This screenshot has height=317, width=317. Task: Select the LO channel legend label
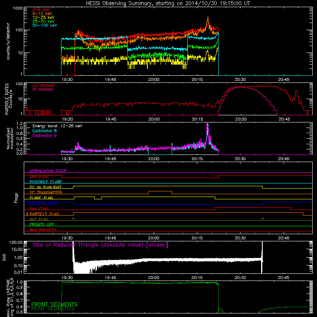(44, 85)
